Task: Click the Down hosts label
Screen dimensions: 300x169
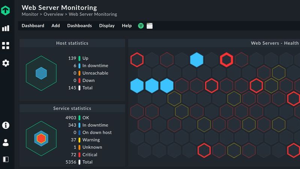Action: tap(88, 80)
